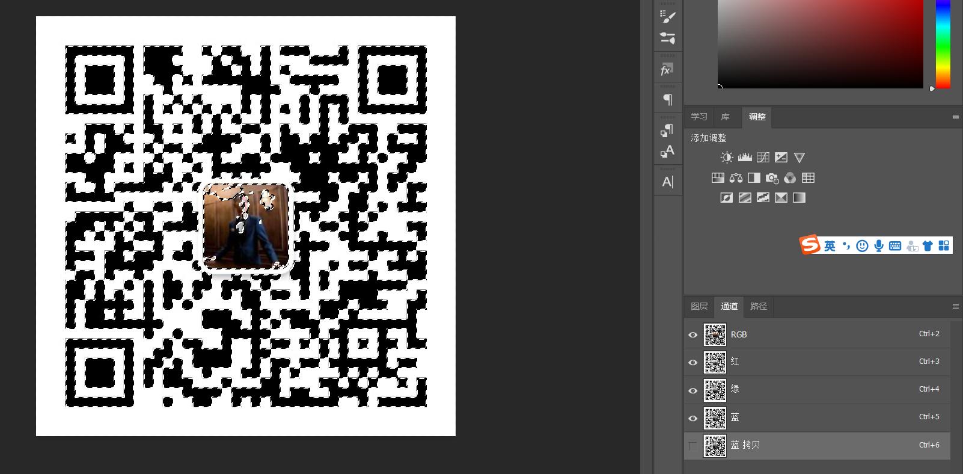Click the 添加调整 heading text
The width and height of the screenshot is (963, 474).
click(709, 138)
